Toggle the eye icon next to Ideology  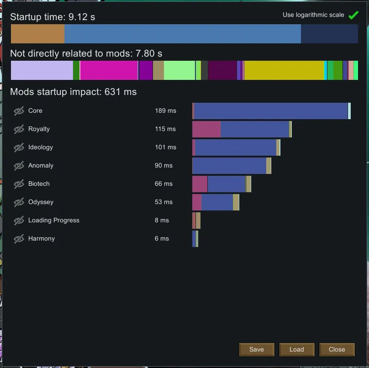click(x=19, y=147)
